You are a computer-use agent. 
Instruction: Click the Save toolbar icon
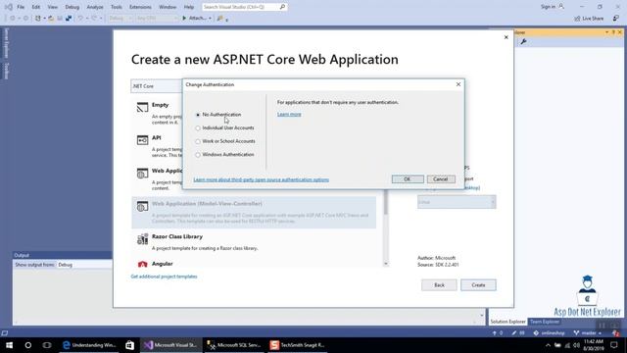point(60,18)
